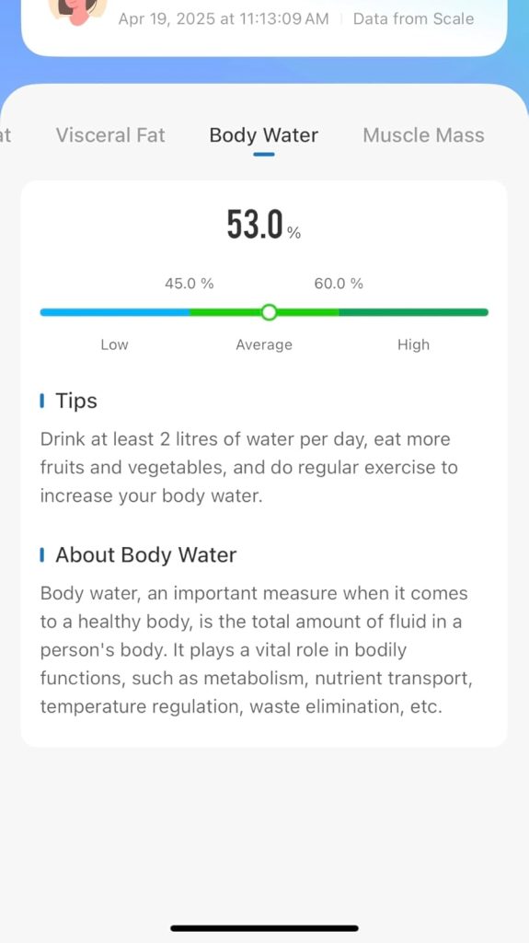Image resolution: width=529 pixels, height=943 pixels.
Task: Click the white slider marker on the bar
Action: pyautogui.click(x=270, y=312)
